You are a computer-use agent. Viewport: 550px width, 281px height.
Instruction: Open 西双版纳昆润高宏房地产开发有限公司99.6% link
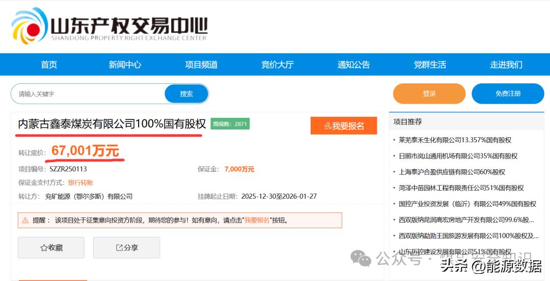466,220
